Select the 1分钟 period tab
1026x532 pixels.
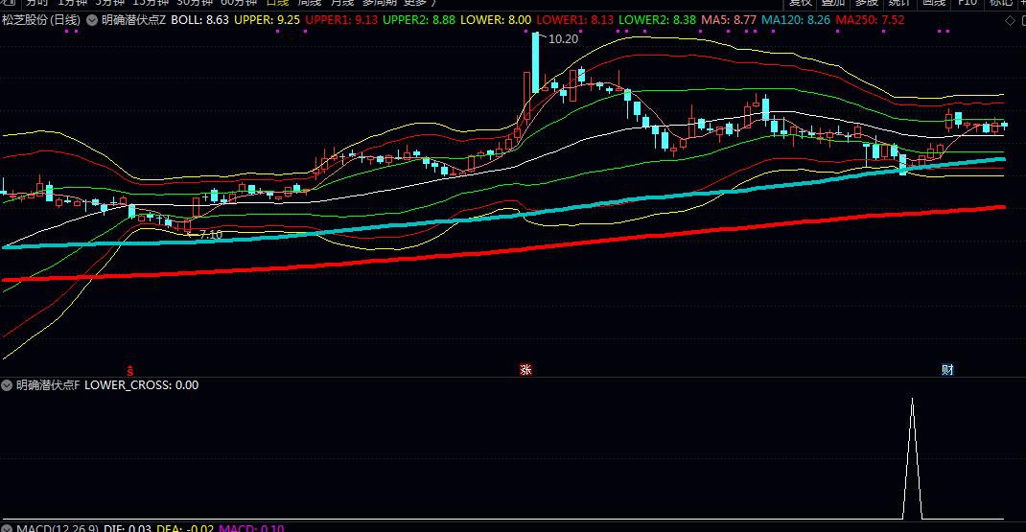73,3
